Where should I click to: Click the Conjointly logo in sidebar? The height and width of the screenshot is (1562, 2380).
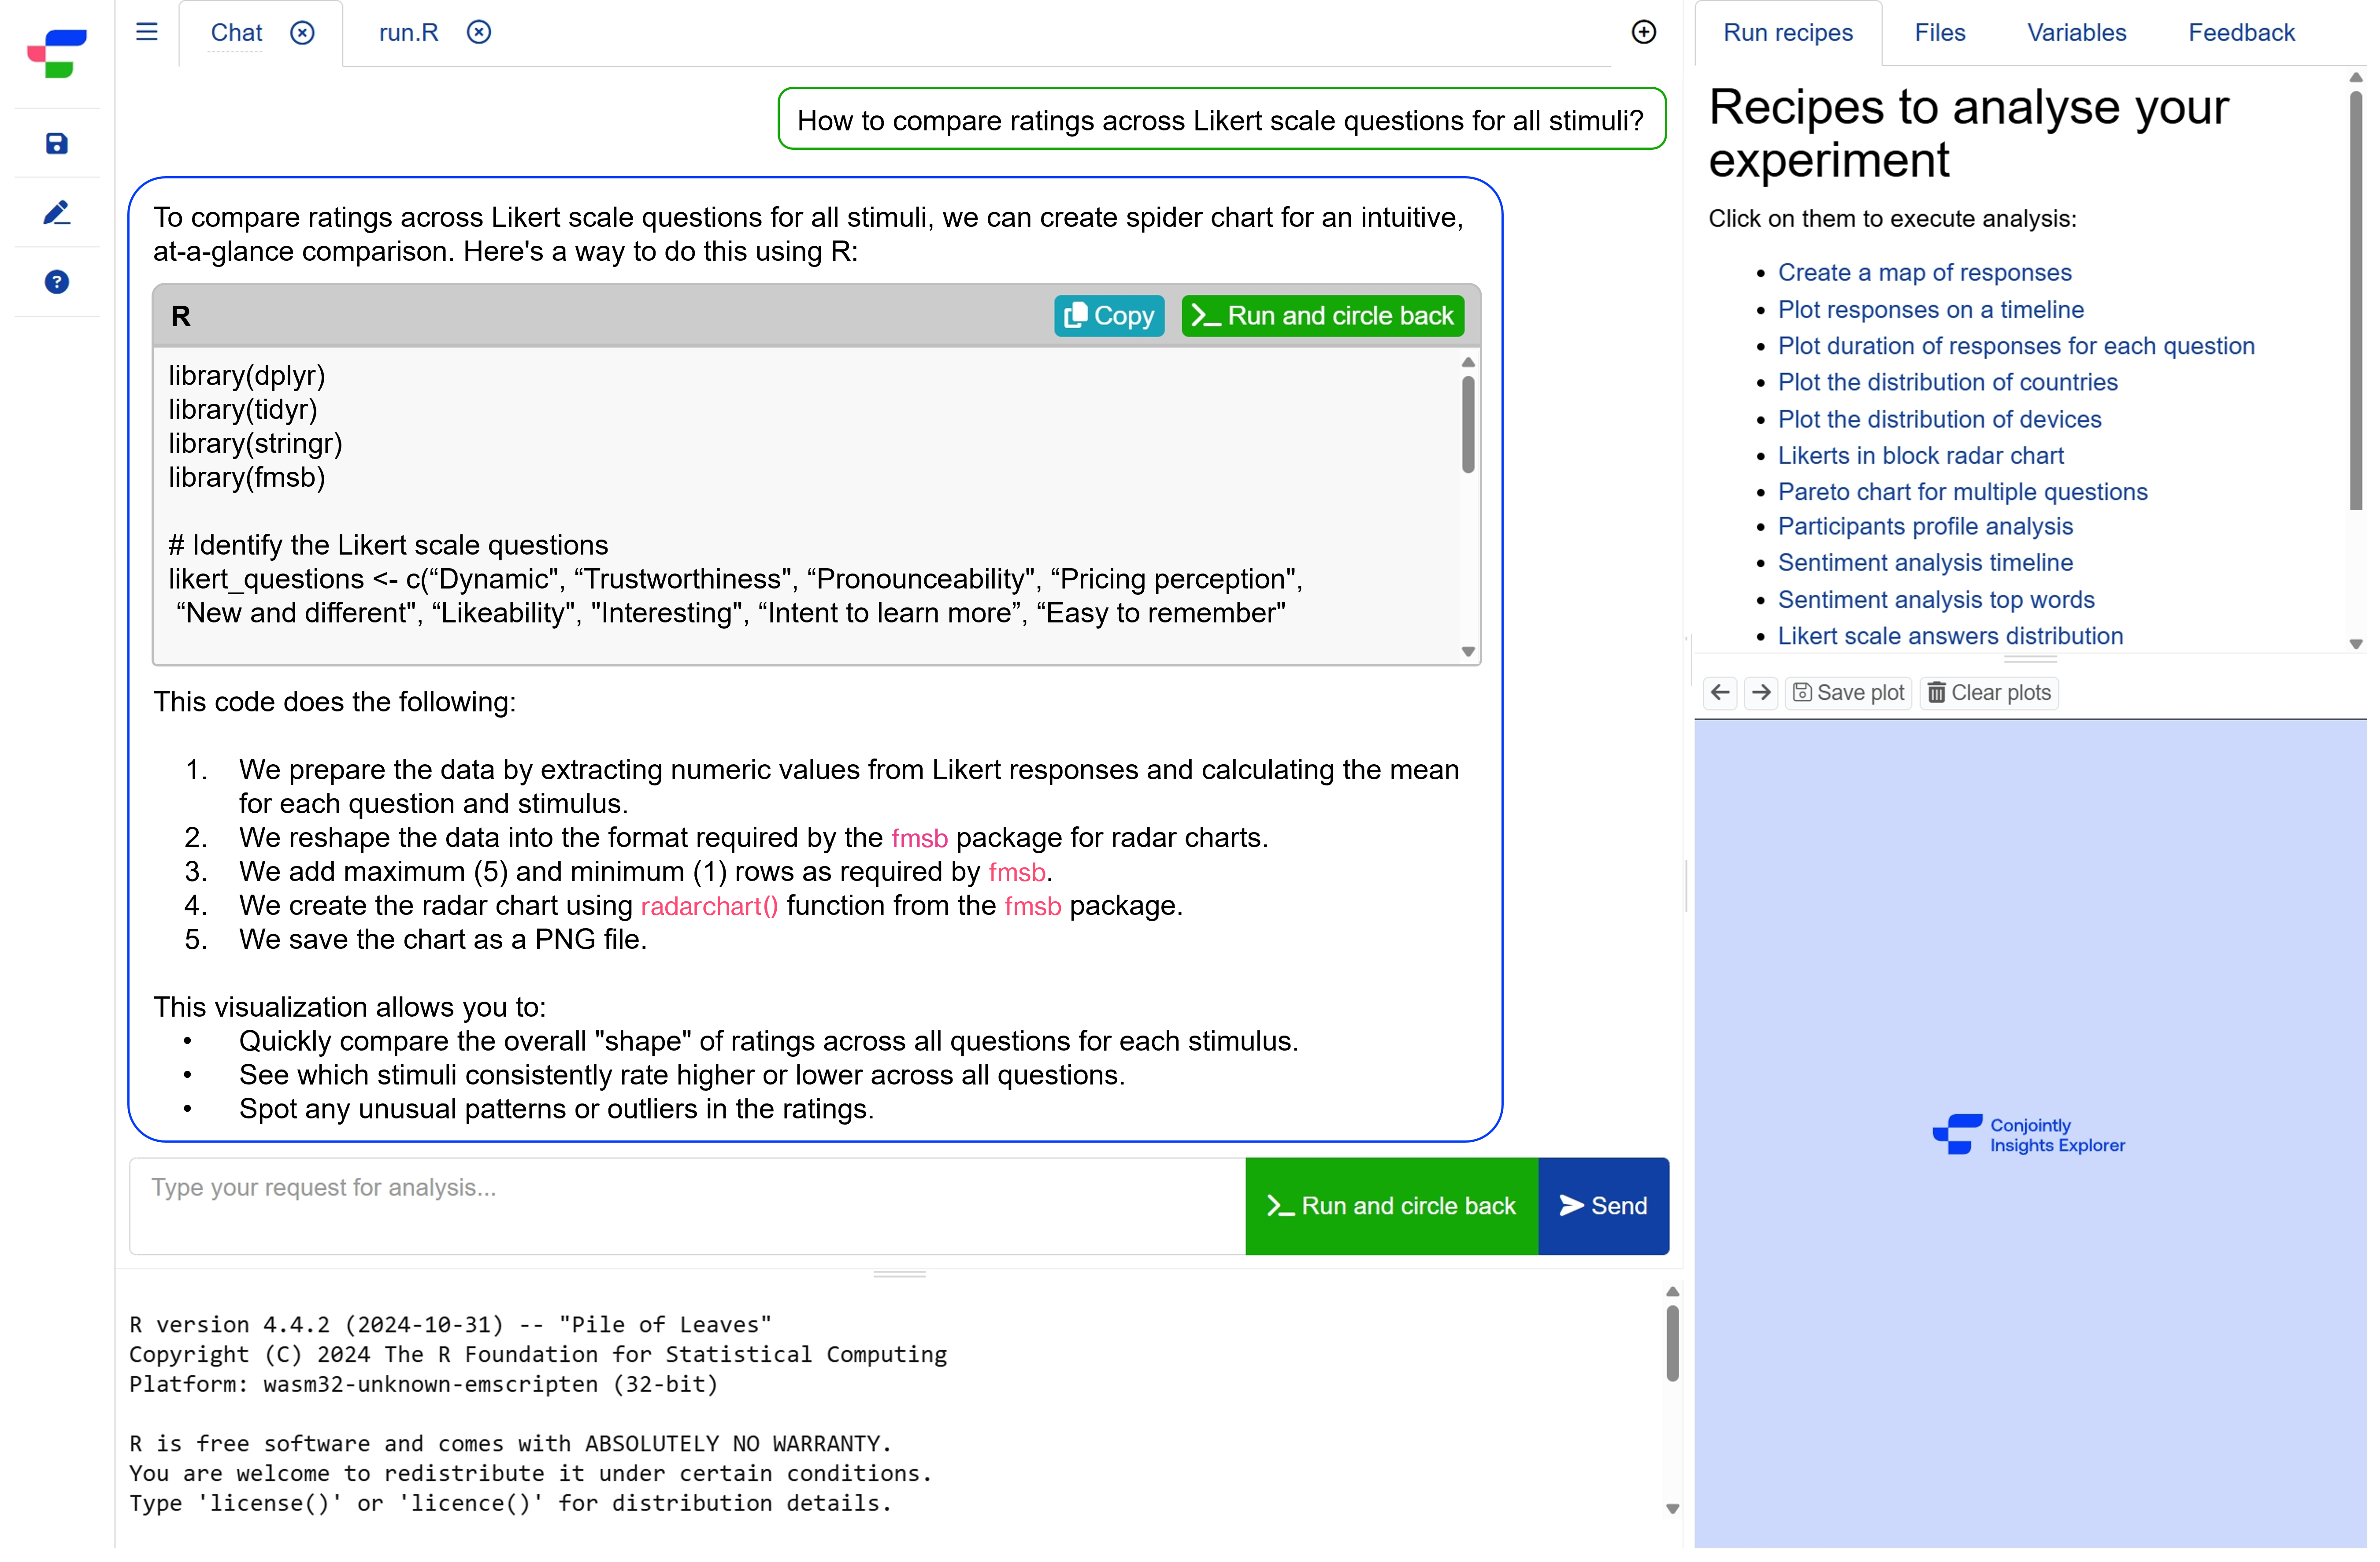point(57,54)
